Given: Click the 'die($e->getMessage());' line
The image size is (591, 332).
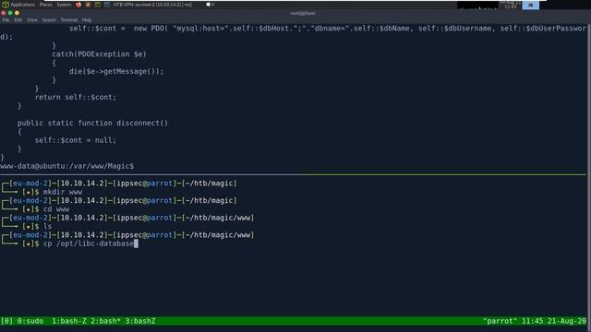Looking at the screenshot, I should pos(116,72).
